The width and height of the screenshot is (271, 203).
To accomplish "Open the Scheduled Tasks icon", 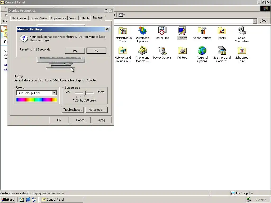I will (242, 54).
